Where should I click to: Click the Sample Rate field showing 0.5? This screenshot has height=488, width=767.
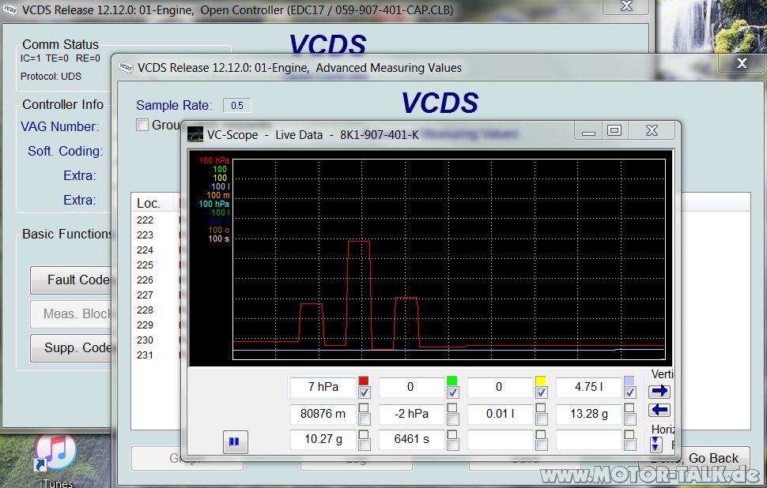coord(236,106)
